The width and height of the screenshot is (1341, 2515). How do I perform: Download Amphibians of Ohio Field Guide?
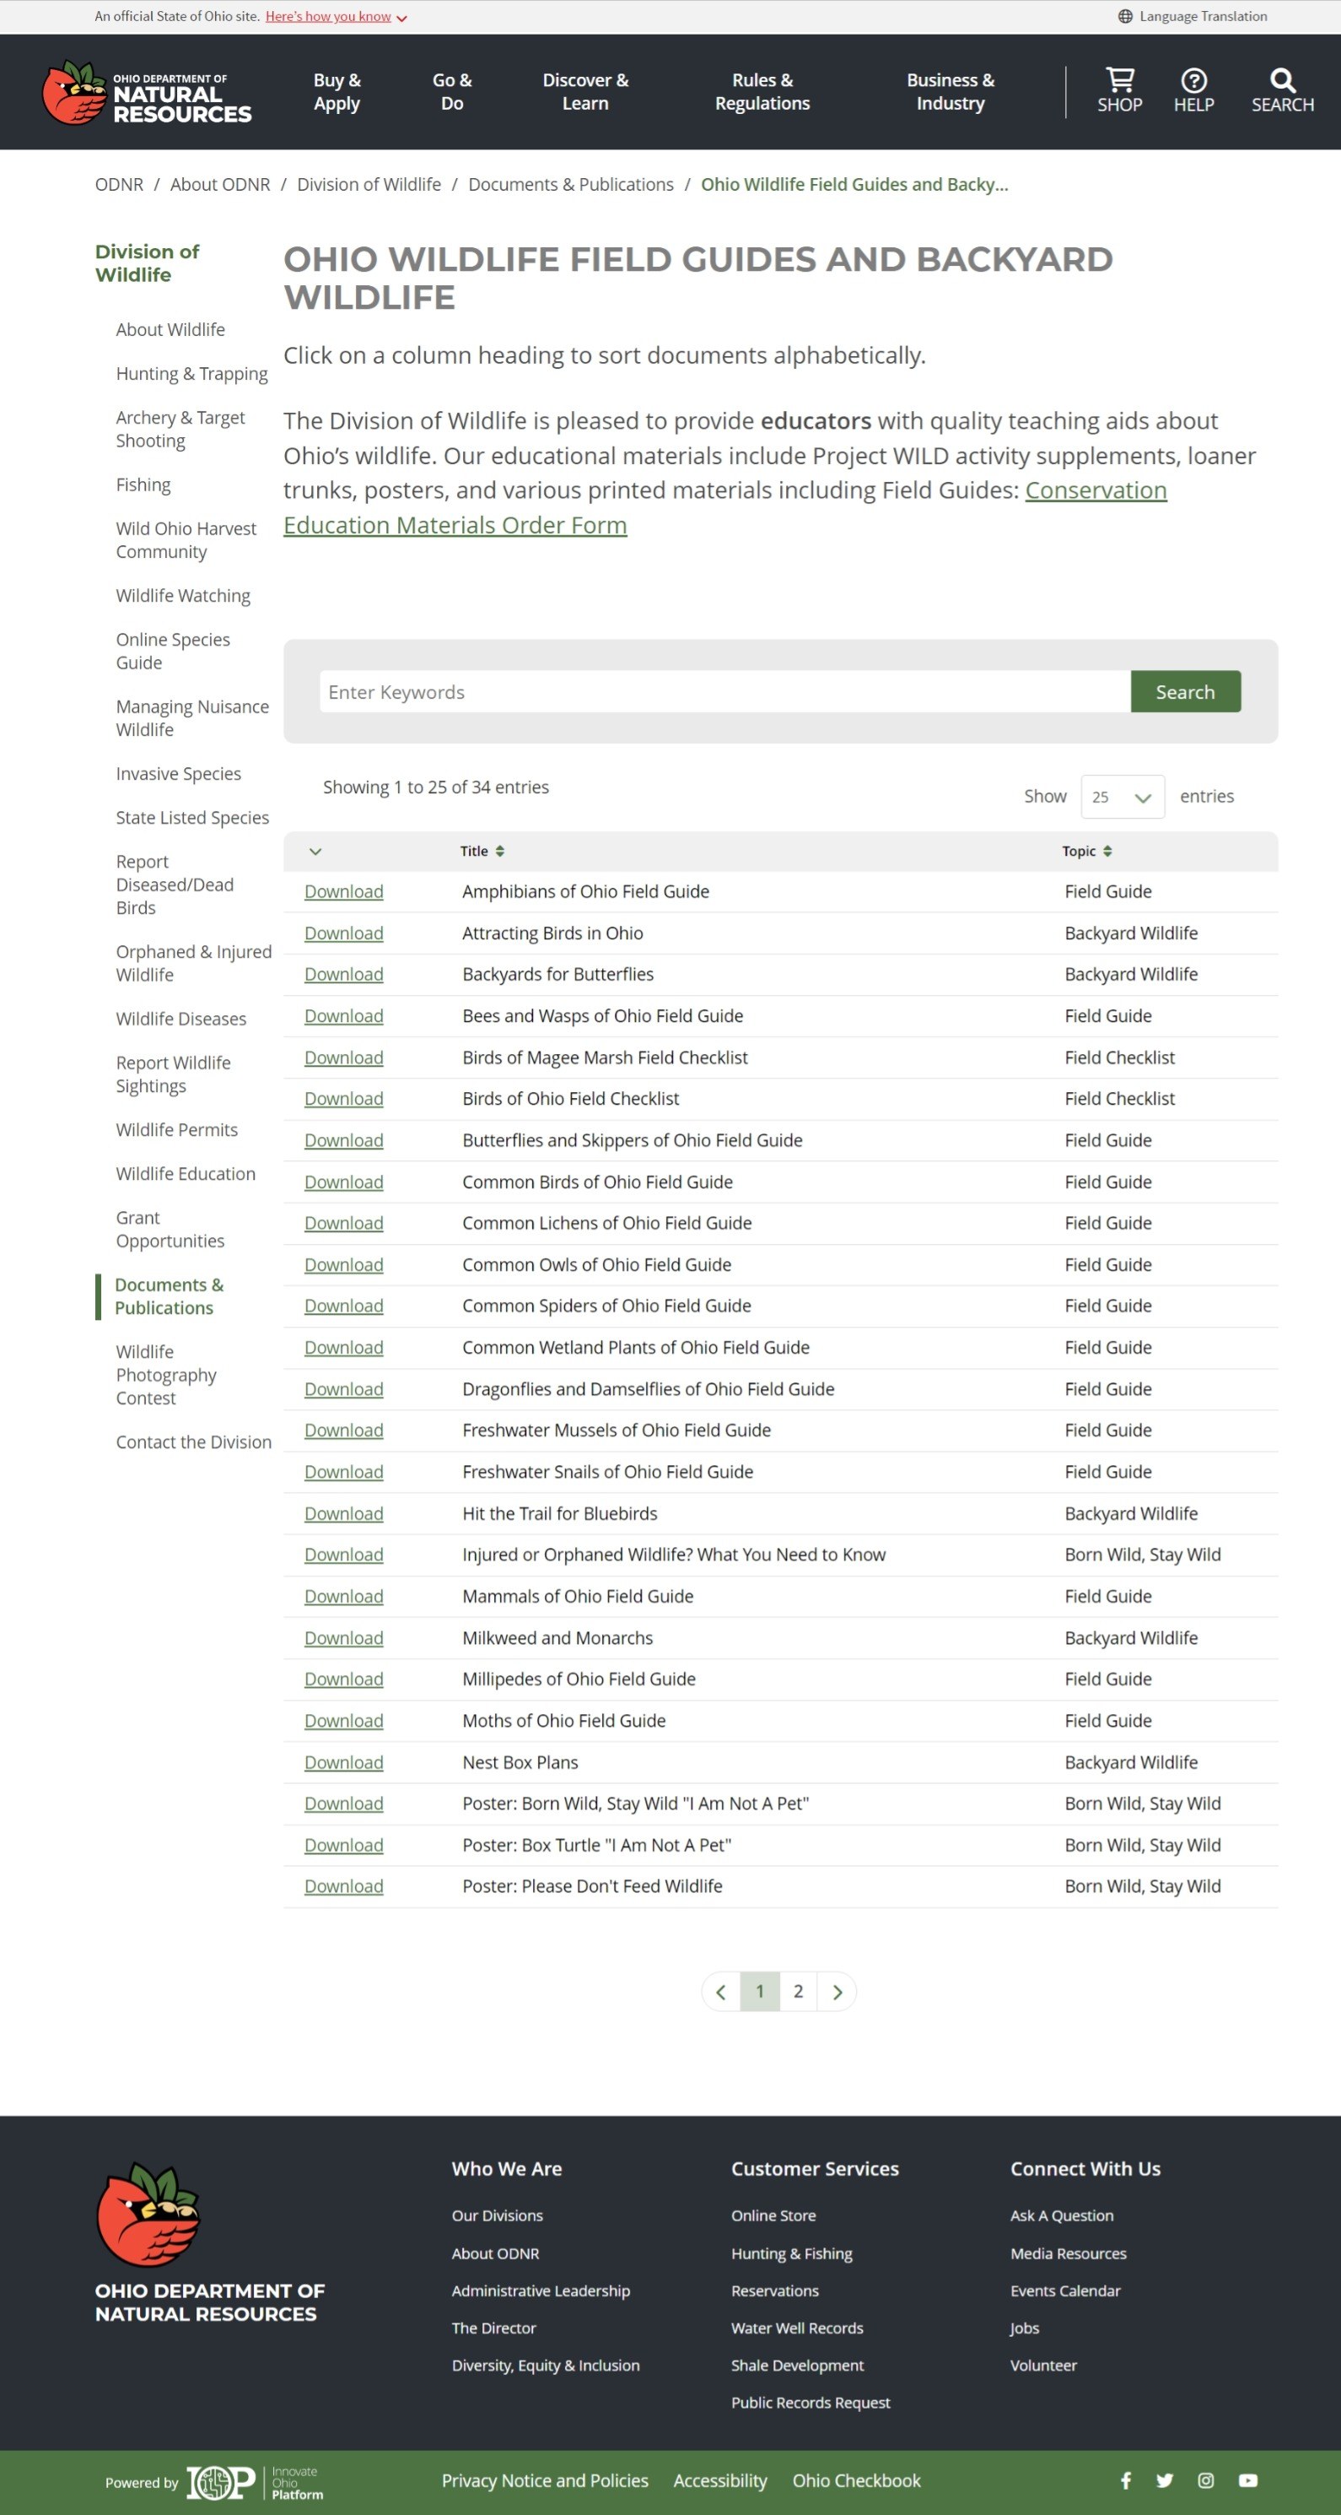pyautogui.click(x=343, y=891)
